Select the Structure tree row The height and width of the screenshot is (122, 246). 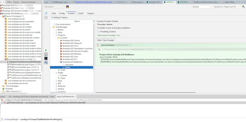click(x=69, y=65)
